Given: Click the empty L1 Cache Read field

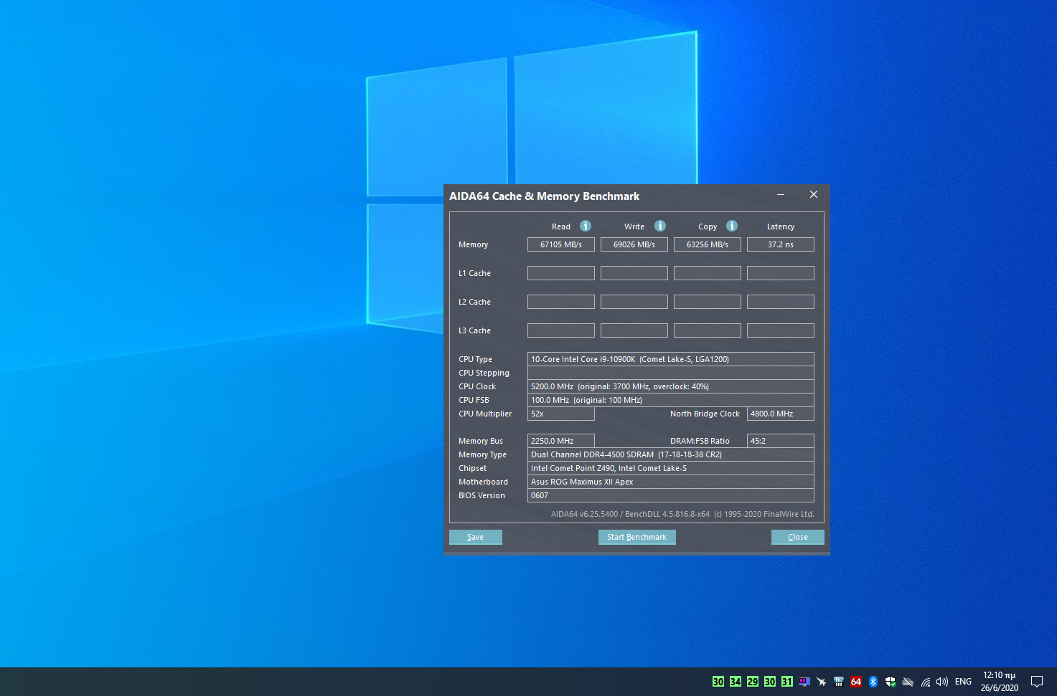Looking at the screenshot, I should 561,273.
